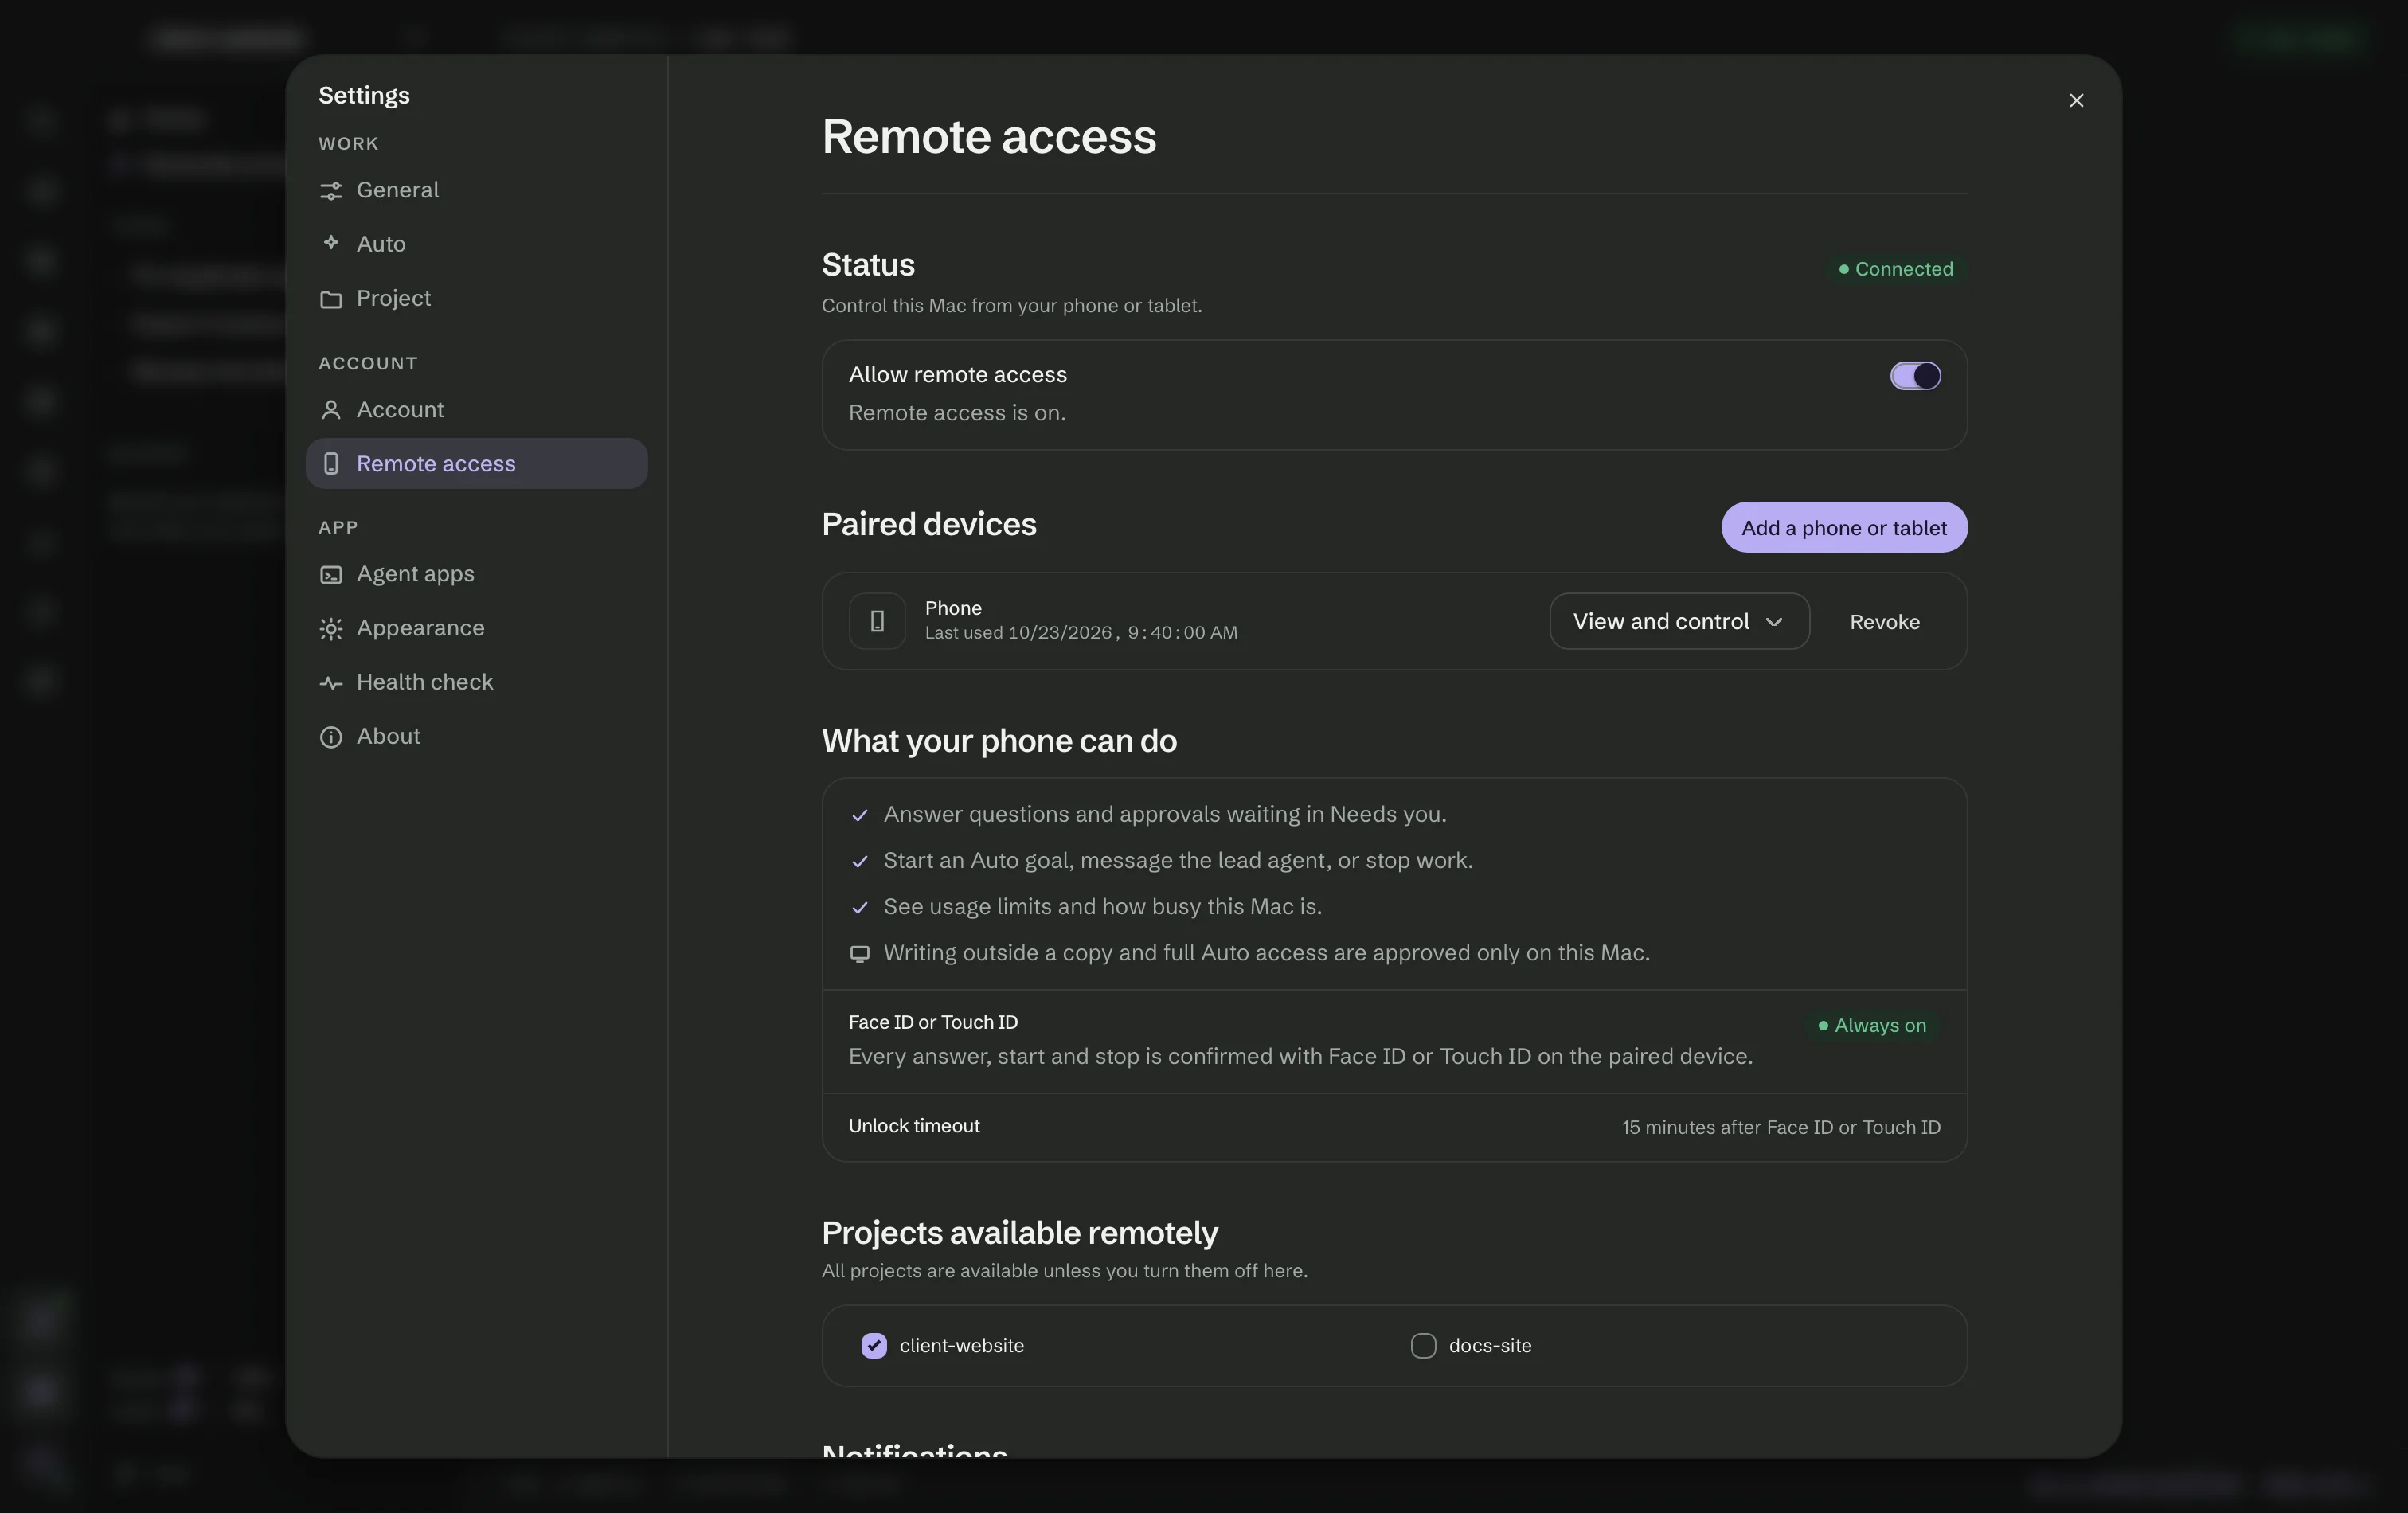Click Add a phone or tablet
2408x1513 pixels.
point(1844,527)
